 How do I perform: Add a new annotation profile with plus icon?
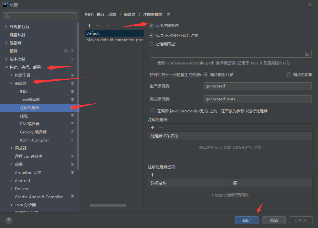pyautogui.click(x=90, y=26)
